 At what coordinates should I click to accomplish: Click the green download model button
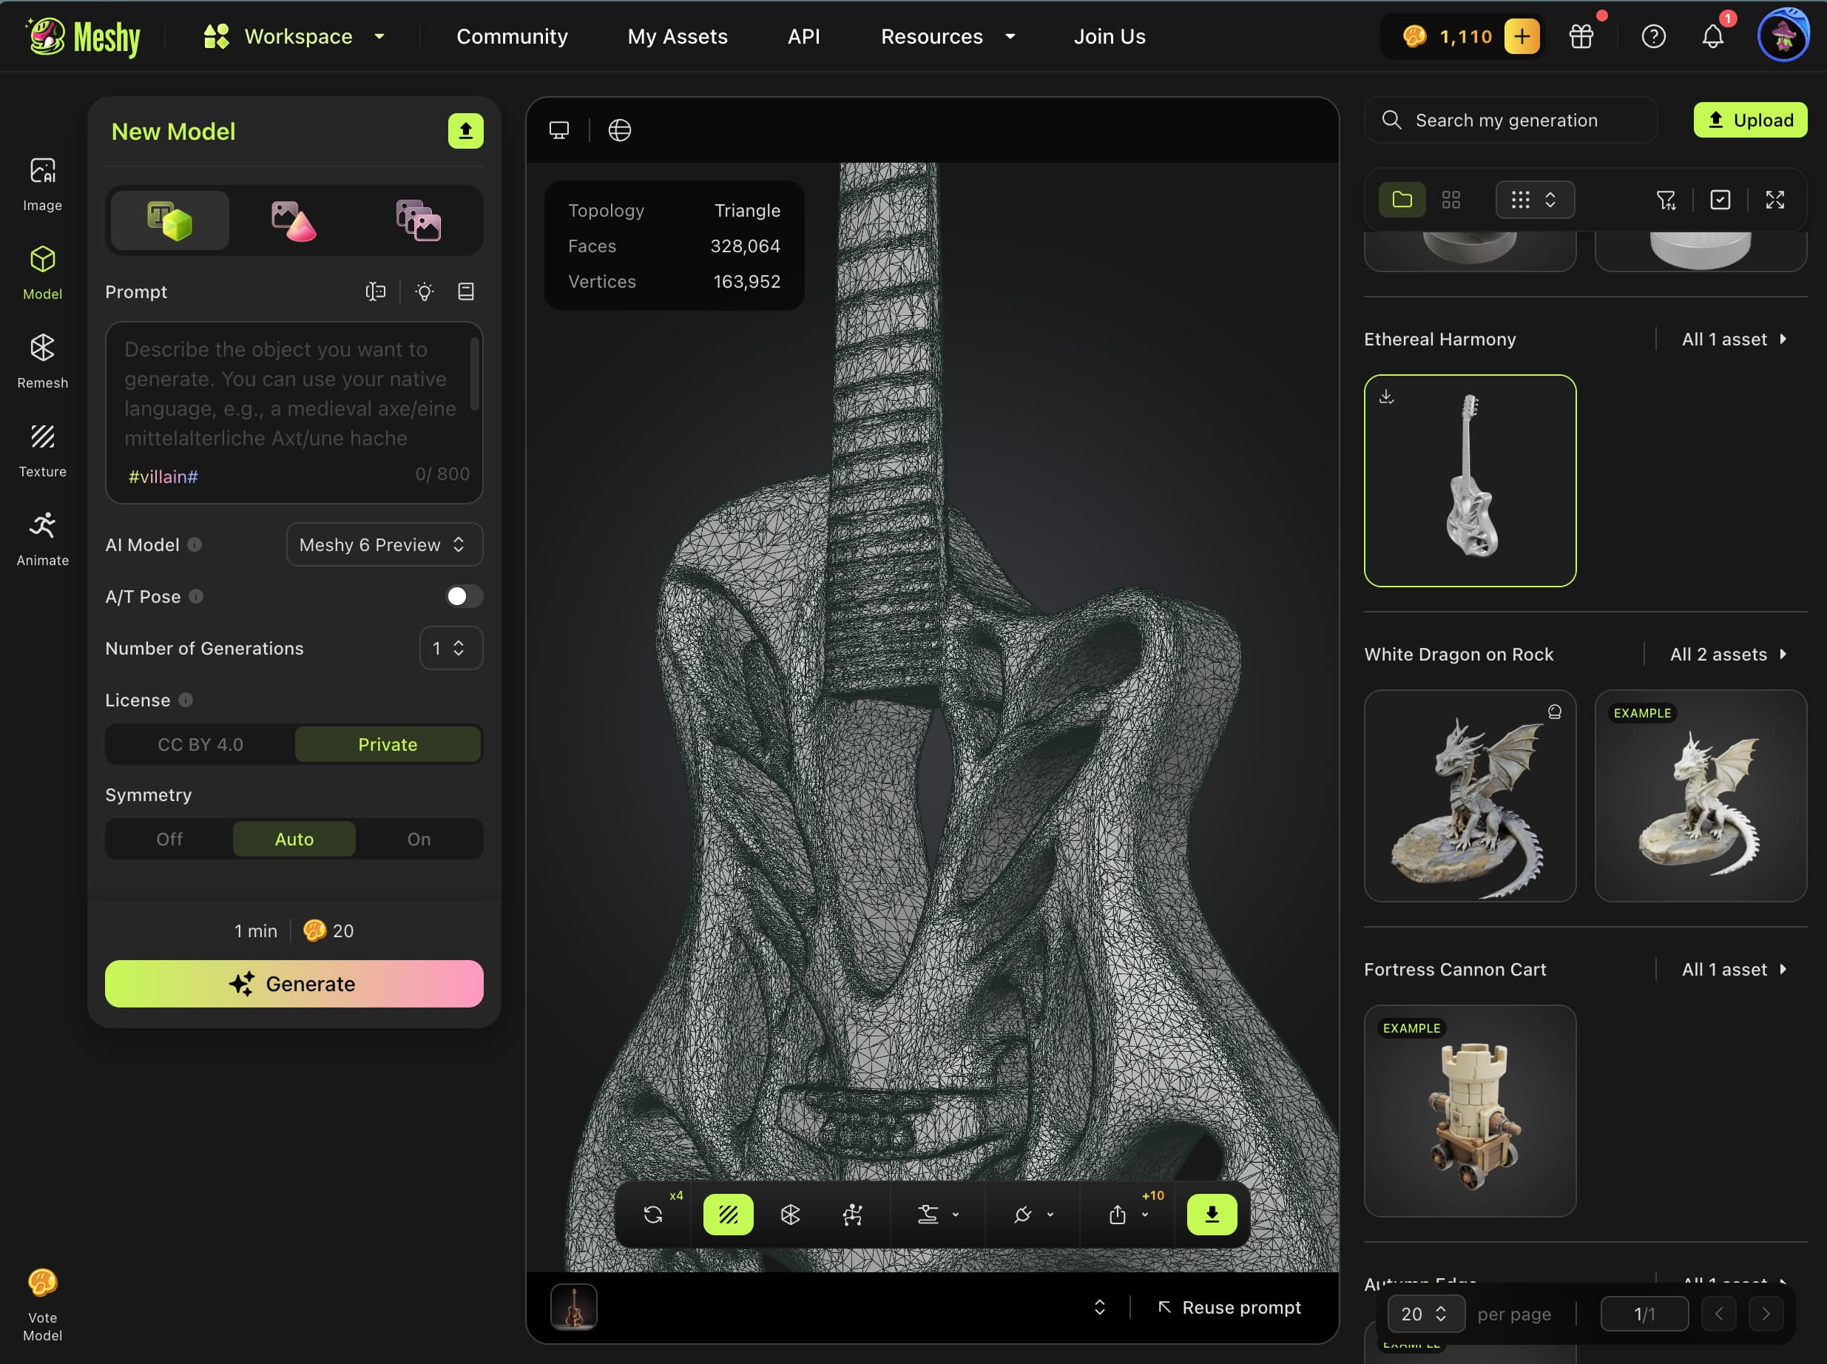click(1211, 1214)
